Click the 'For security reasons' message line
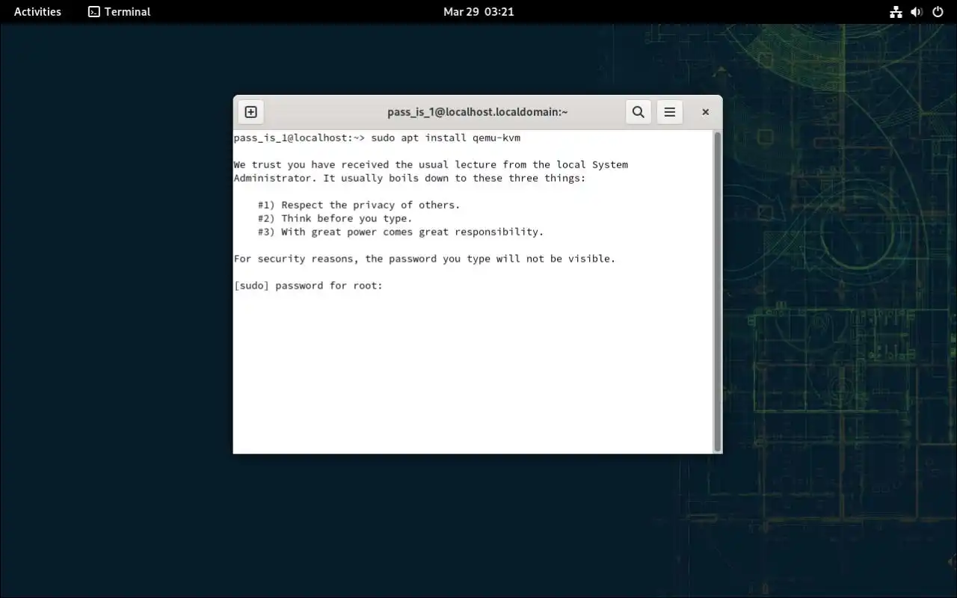 click(425, 259)
